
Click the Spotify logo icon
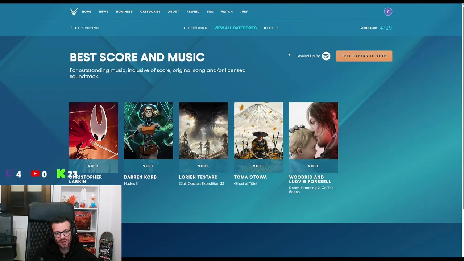pos(326,56)
